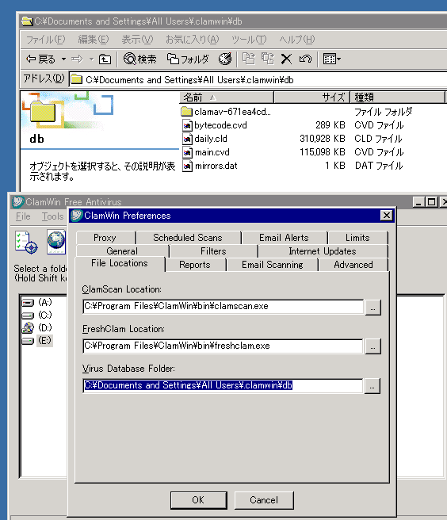Image resolution: width=447 pixels, height=520 pixels.
Task: Open the お気に入り(A) menu in Explorer
Action: point(193,40)
